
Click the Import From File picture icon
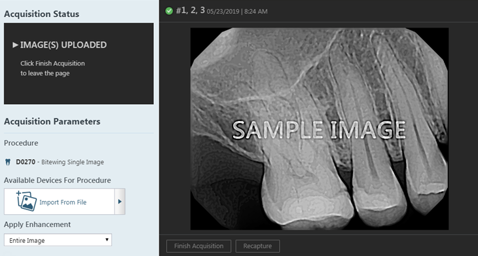pos(26,201)
